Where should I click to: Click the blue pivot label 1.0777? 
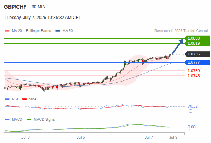point(197,63)
